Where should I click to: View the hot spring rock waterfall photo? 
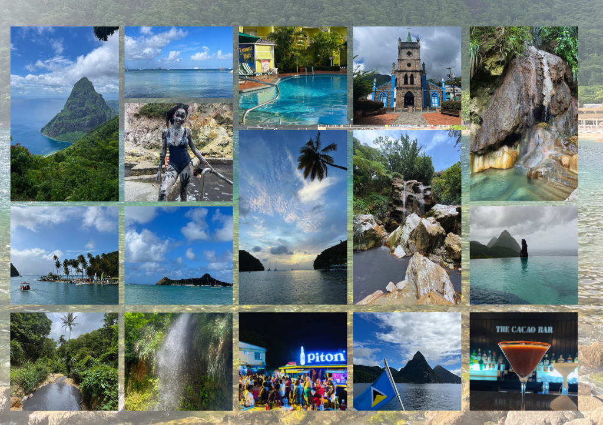point(524,113)
